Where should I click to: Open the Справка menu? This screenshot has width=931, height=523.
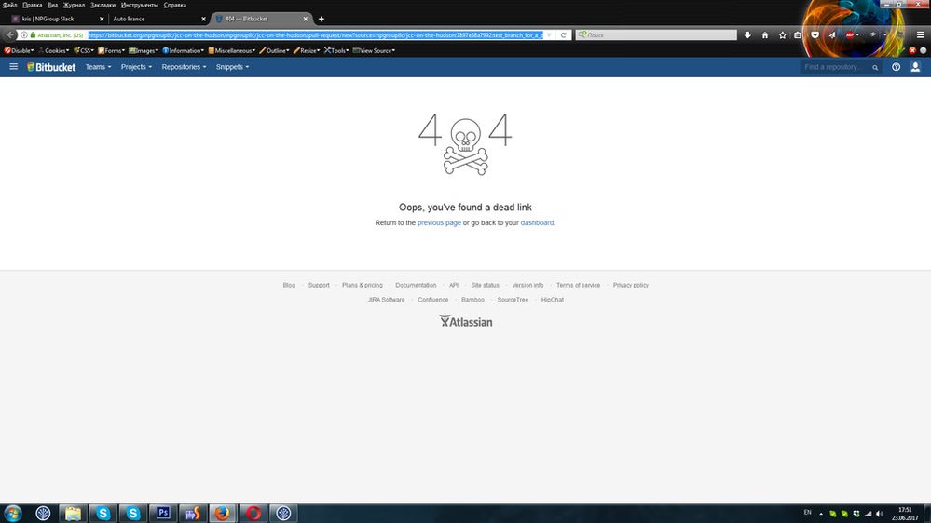175,5
